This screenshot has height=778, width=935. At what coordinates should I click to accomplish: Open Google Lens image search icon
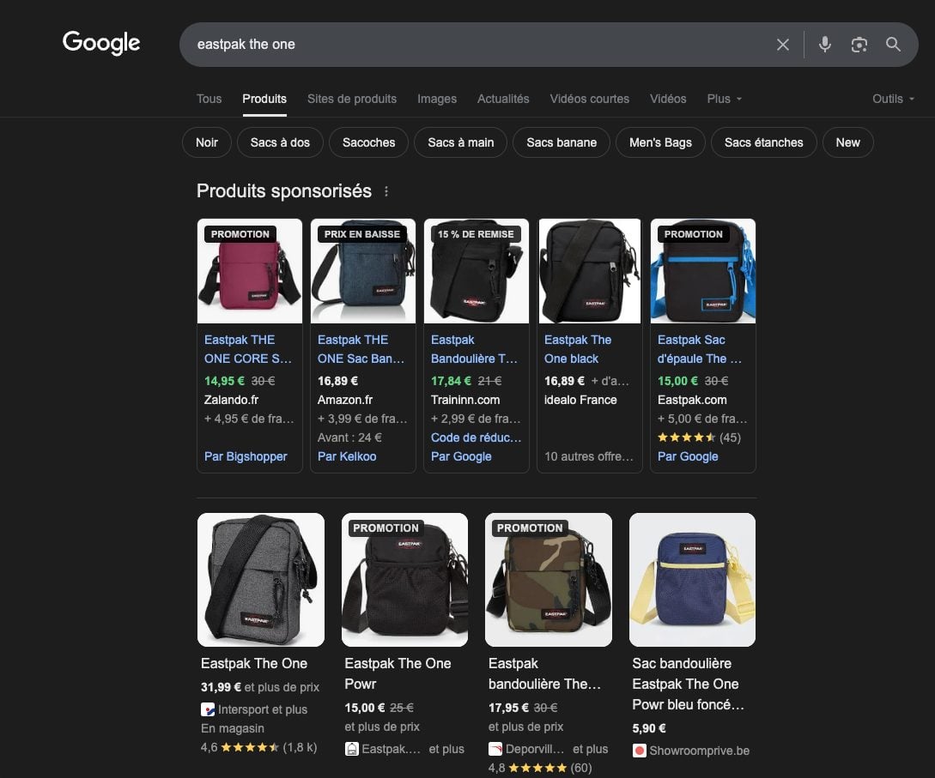[x=859, y=45]
